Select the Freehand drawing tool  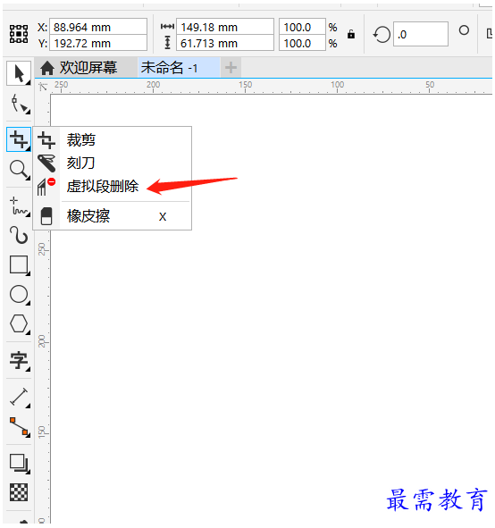19,206
